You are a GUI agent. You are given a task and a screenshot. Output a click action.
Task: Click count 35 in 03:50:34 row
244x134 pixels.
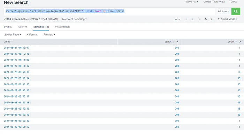click(239, 78)
